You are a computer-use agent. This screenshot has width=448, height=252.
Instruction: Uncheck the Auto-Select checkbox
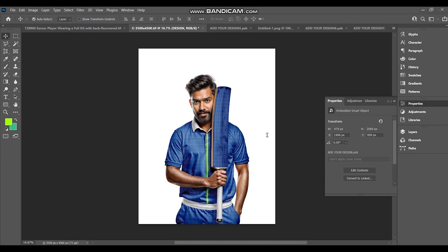(x=34, y=19)
